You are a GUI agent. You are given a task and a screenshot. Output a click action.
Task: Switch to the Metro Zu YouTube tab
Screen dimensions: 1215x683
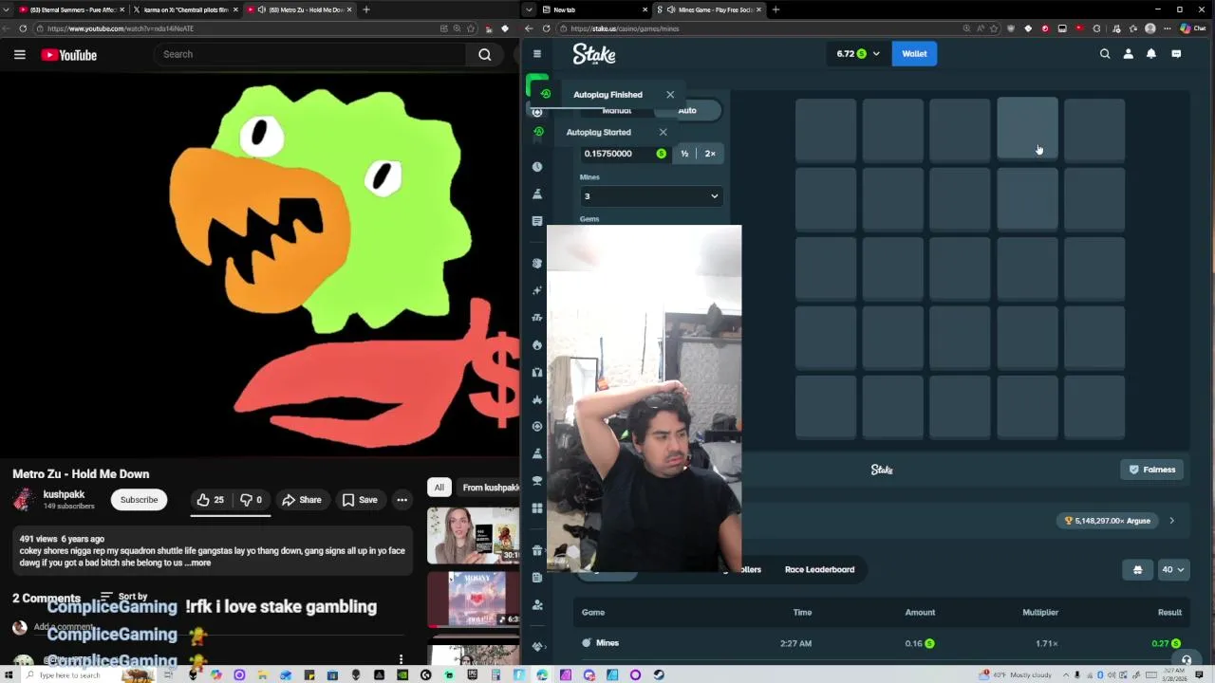(x=299, y=9)
